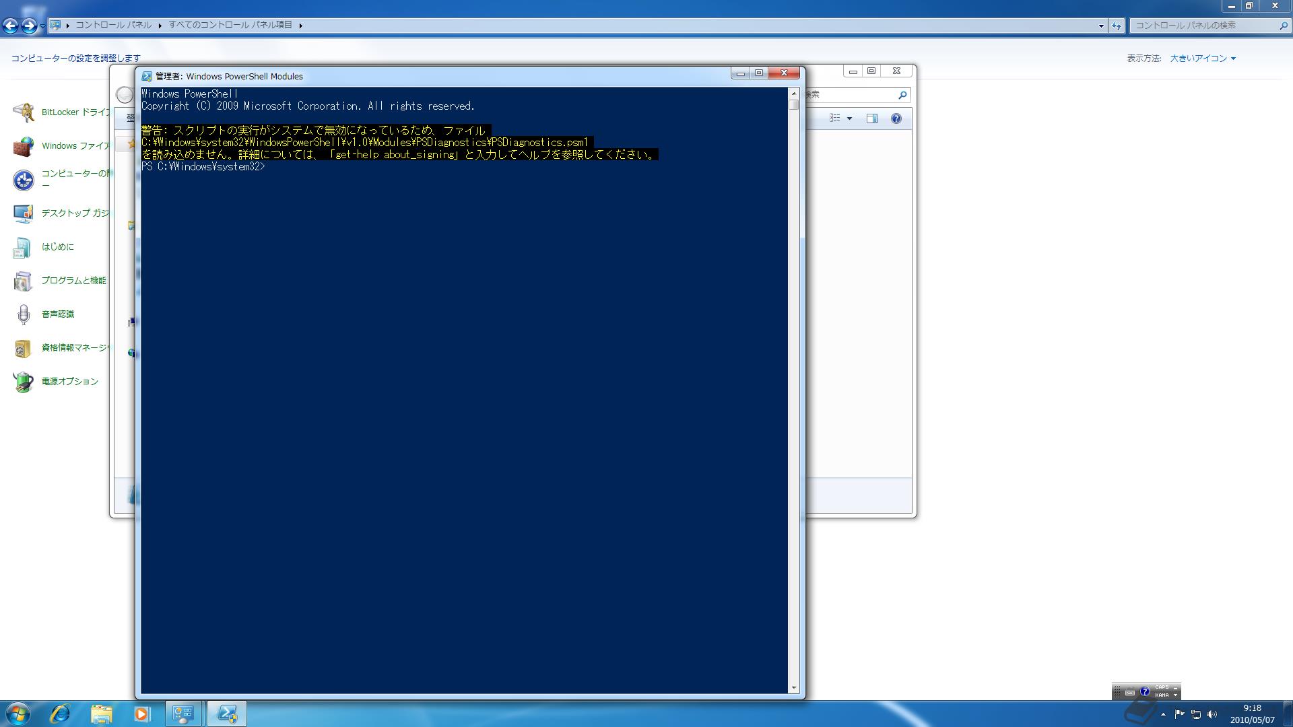Open the recent pages dropdown next to forward
The image size is (1293, 727).
click(42, 26)
